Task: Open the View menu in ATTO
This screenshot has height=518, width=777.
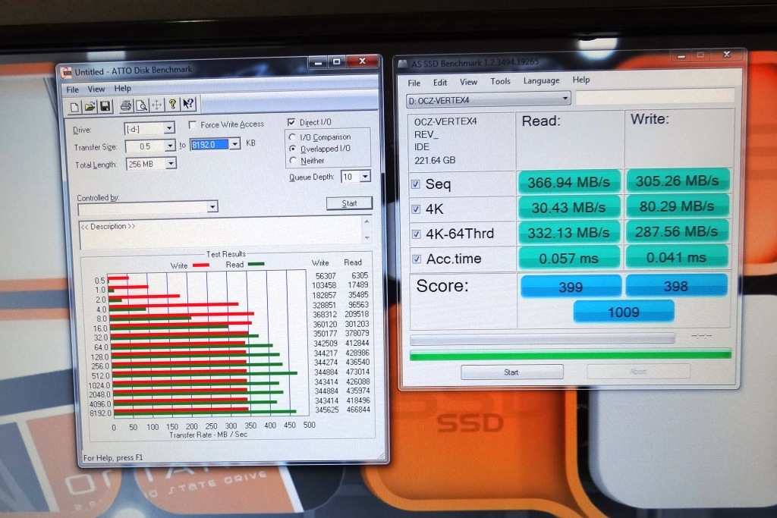Action: click(x=96, y=89)
